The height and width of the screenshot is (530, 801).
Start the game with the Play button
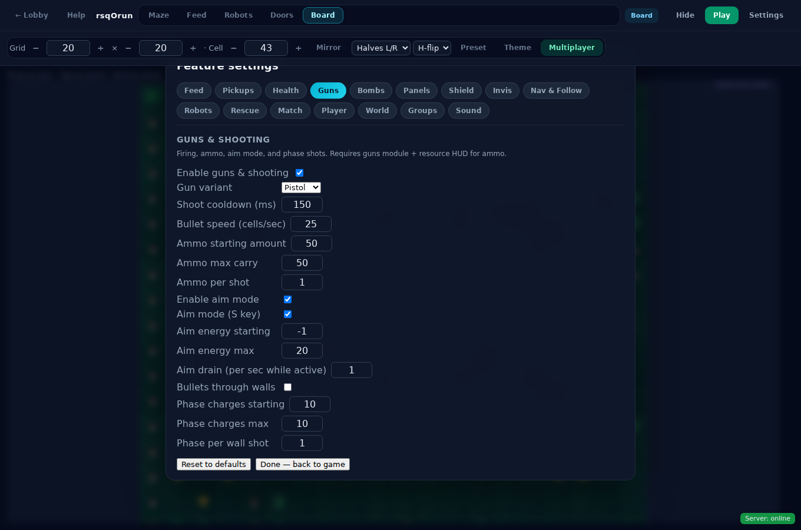(721, 15)
